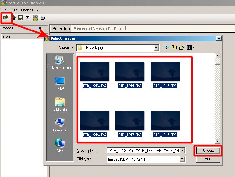This screenshot has width=235, height=177.
Task: Open the Build menu
Action: [x=14, y=10]
